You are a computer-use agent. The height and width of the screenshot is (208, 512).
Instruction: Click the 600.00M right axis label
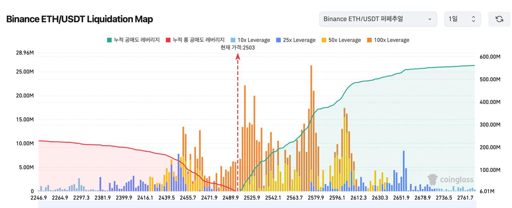click(x=490, y=57)
